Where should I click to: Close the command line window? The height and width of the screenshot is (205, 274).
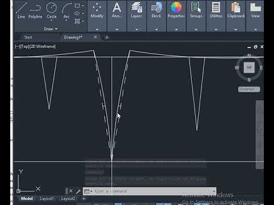click(x=71, y=191)
